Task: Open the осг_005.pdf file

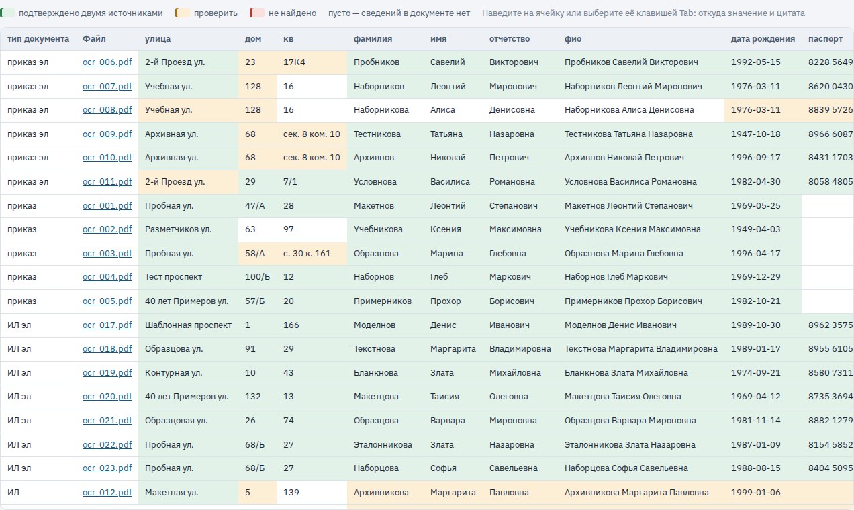Action: 107,301
